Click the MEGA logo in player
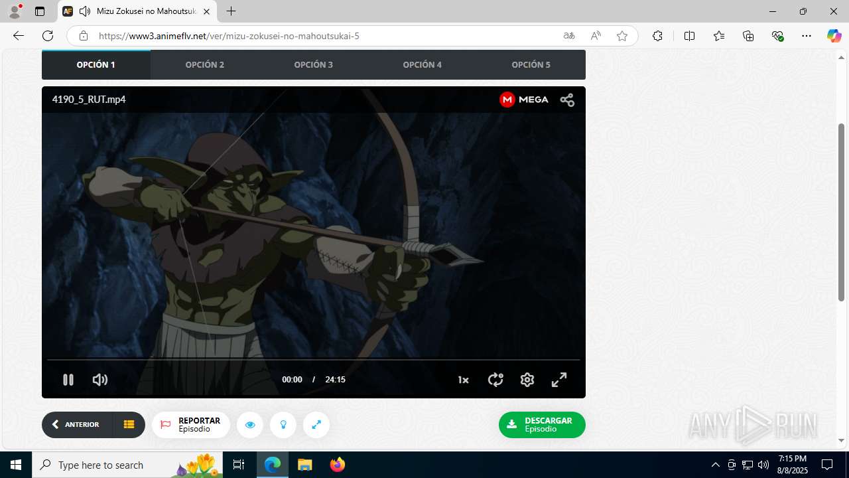 (x=524, y=100)
